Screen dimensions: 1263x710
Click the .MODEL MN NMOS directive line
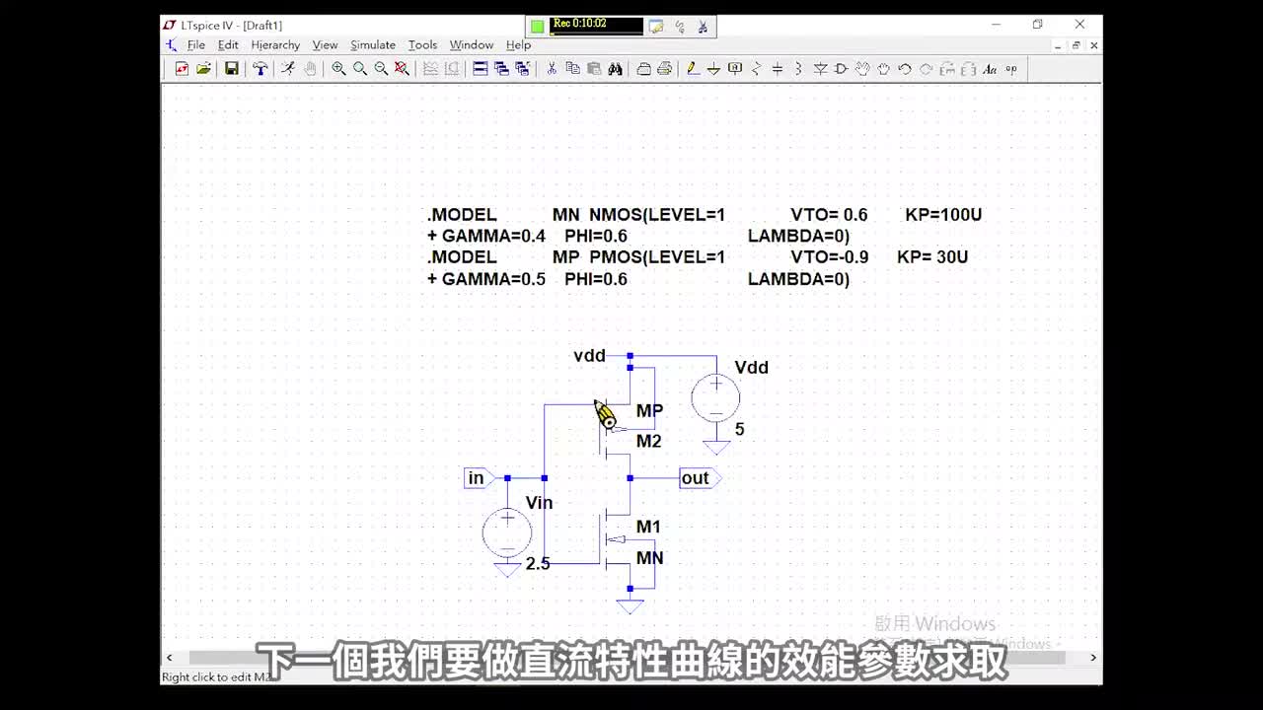[x=705, y=215]
